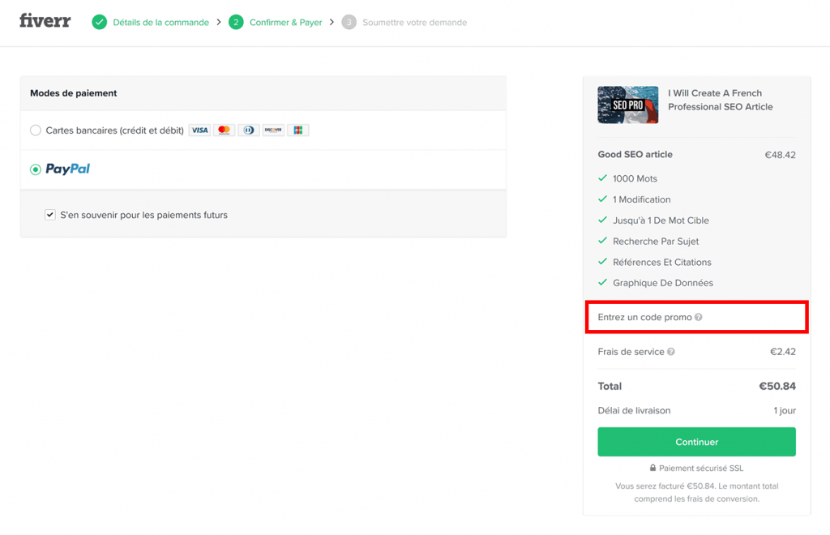Click the PayPal logo
830x535 pixels.
68,169
